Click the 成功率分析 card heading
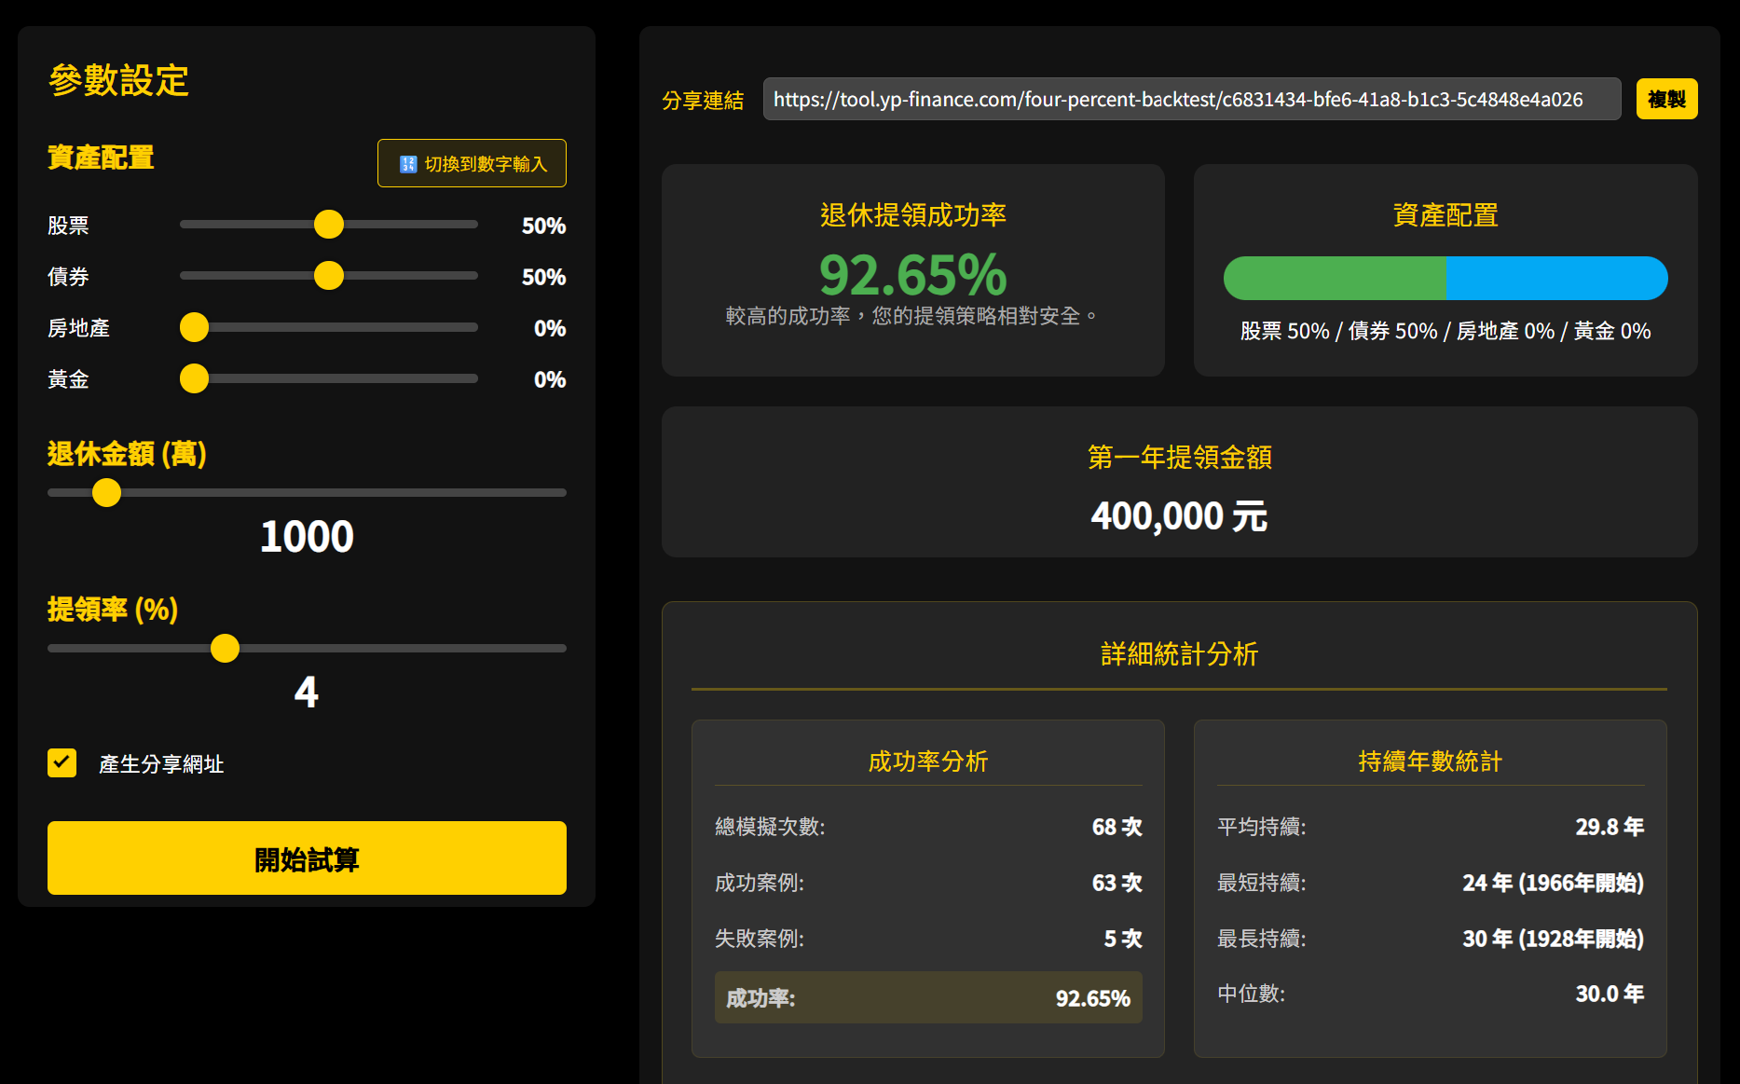1740x1084 pixels. pyautogui.click(x=928, y=762)
